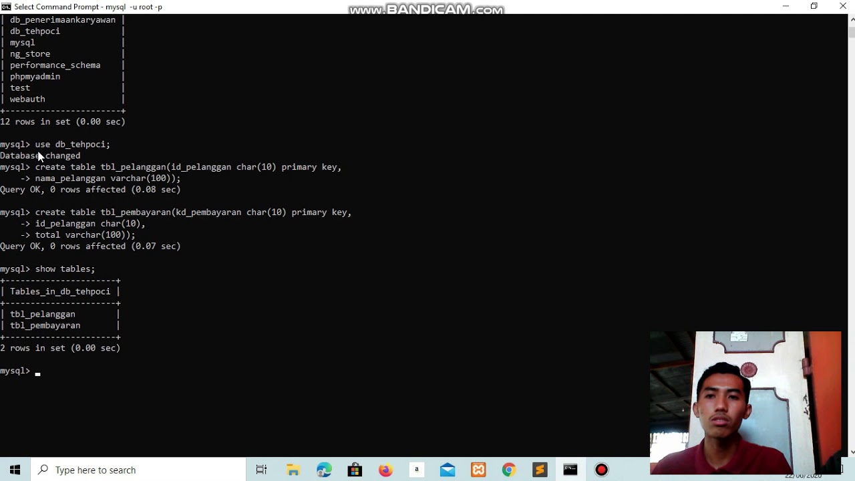The width and height of the screenshot is (855, 481).
Task: Click '12 rows in set (0.00 sec)' line
Action: (63, 122)
